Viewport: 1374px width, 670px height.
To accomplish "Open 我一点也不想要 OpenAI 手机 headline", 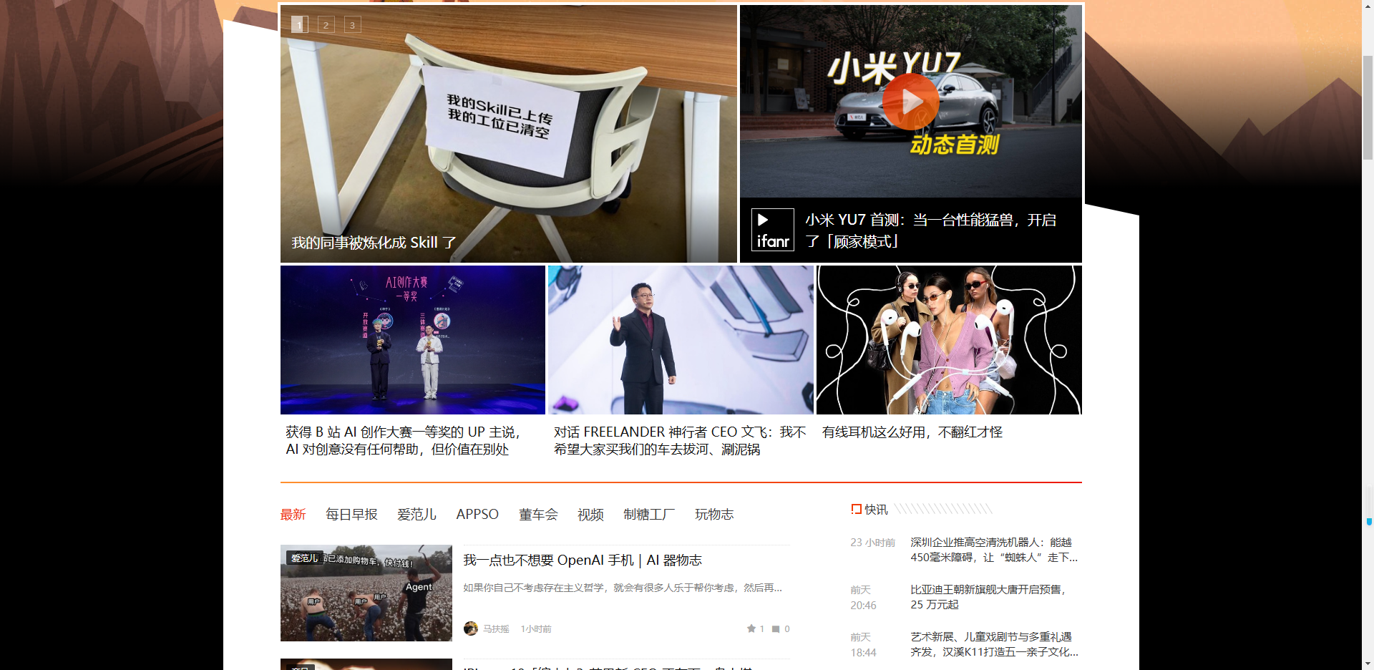I will [x=583, y=560].
